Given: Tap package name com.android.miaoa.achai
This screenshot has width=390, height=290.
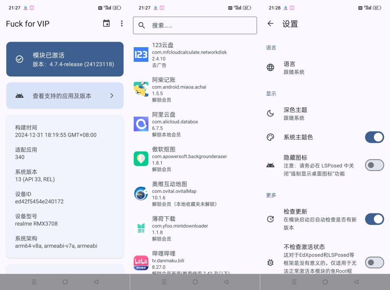Looking at the screenshot, I should (x=179, y=87).
